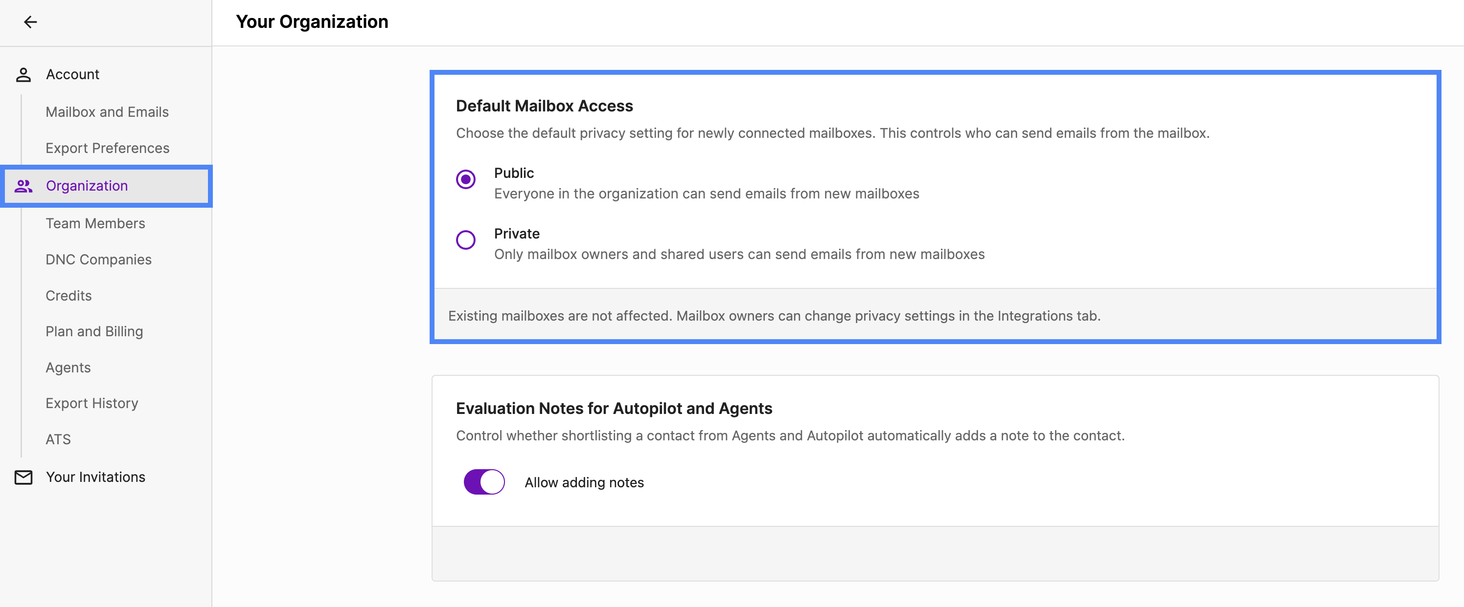Viewport: 1464px width, 607px height.
Task: Open Credits page
Action: click(x=68, y=295)
